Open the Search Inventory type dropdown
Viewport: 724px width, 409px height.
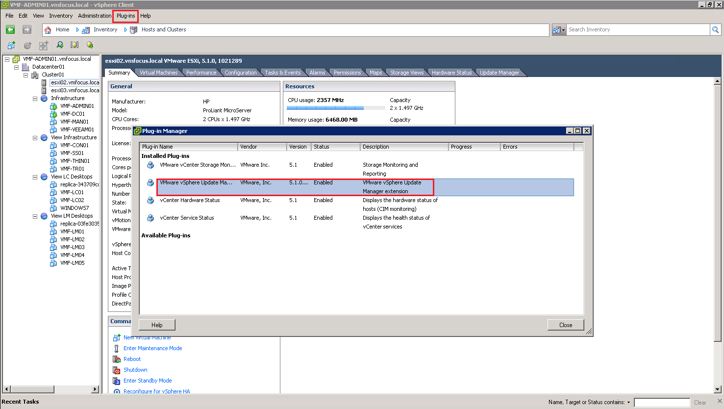[x=559, y=30]
